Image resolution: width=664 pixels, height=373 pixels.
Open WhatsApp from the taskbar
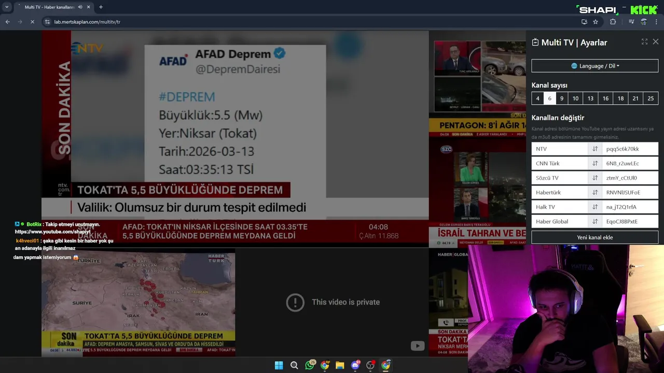[310, 365]
